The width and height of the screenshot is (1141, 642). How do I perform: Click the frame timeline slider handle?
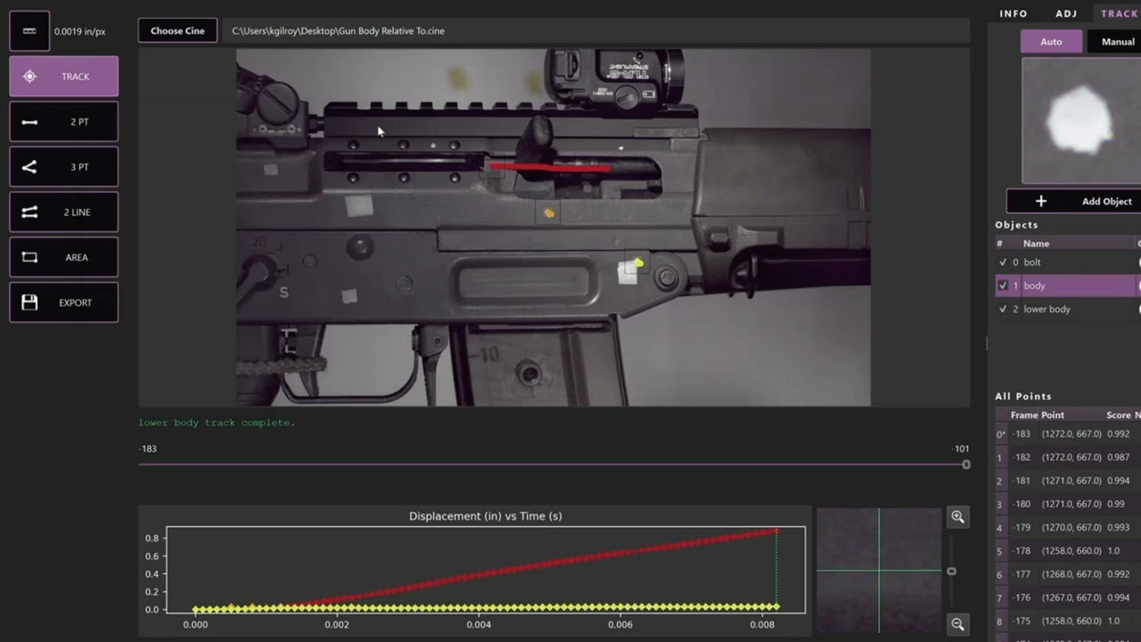[965, 465]
